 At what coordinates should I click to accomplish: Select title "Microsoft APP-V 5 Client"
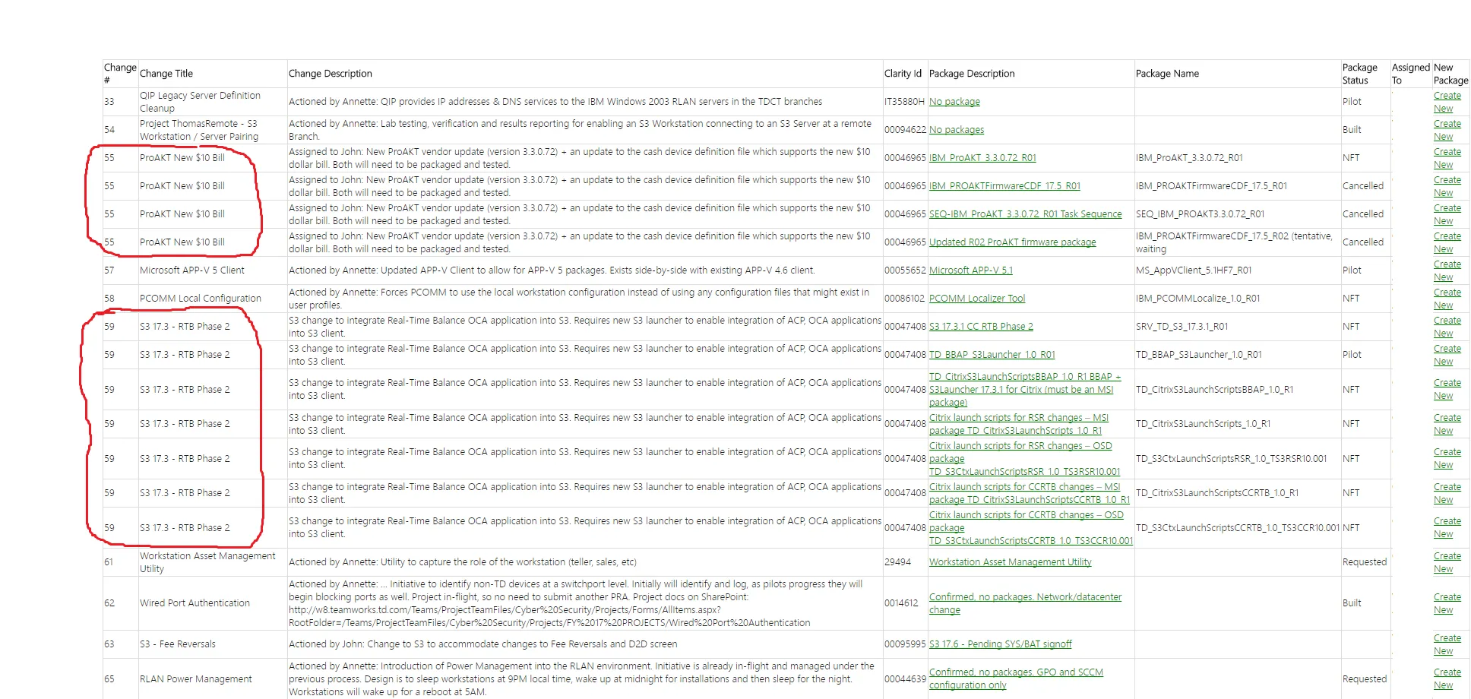[192, 270]
